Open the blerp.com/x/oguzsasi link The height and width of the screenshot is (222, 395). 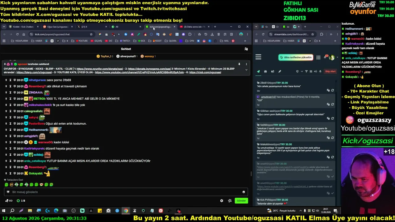(x=34, y=72)
